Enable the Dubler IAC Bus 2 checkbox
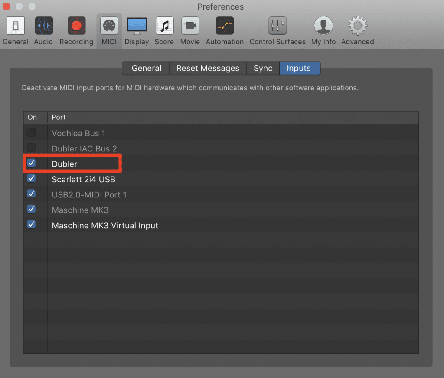The width and height of the screenshot is (444, 378). [31, 148]
